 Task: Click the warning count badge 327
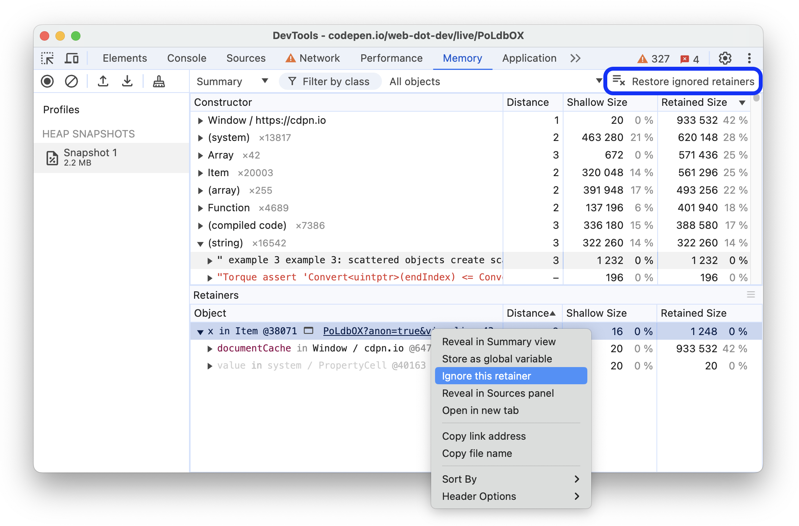click(646, 57)
